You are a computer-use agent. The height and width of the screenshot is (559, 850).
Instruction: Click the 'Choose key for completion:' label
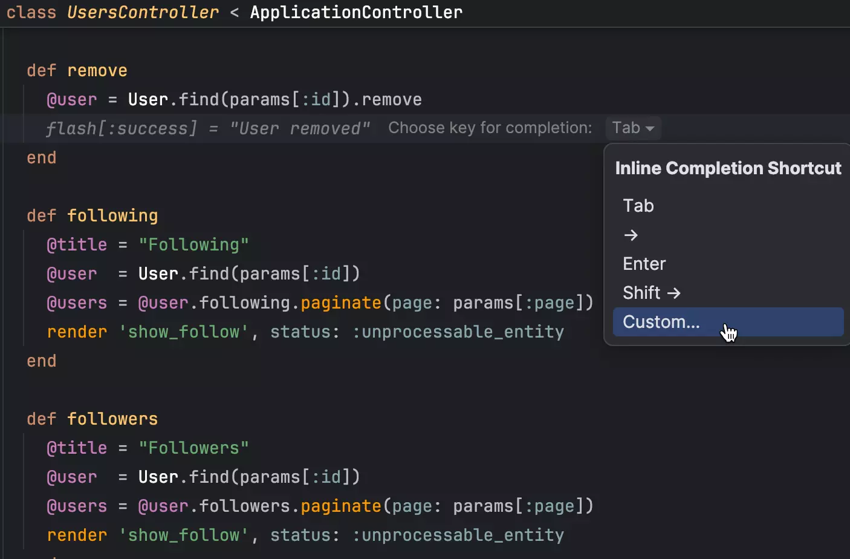[x=490, y=128]
